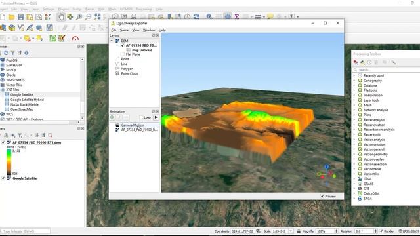Select the Pan Map hand tool
Image resolution: width=420 pixels, height=236 pixels.
coord(61,17)
